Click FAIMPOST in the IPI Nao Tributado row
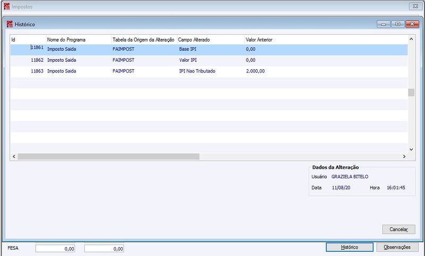The width and height of the screenshot is (425, 256). point(123,71)
